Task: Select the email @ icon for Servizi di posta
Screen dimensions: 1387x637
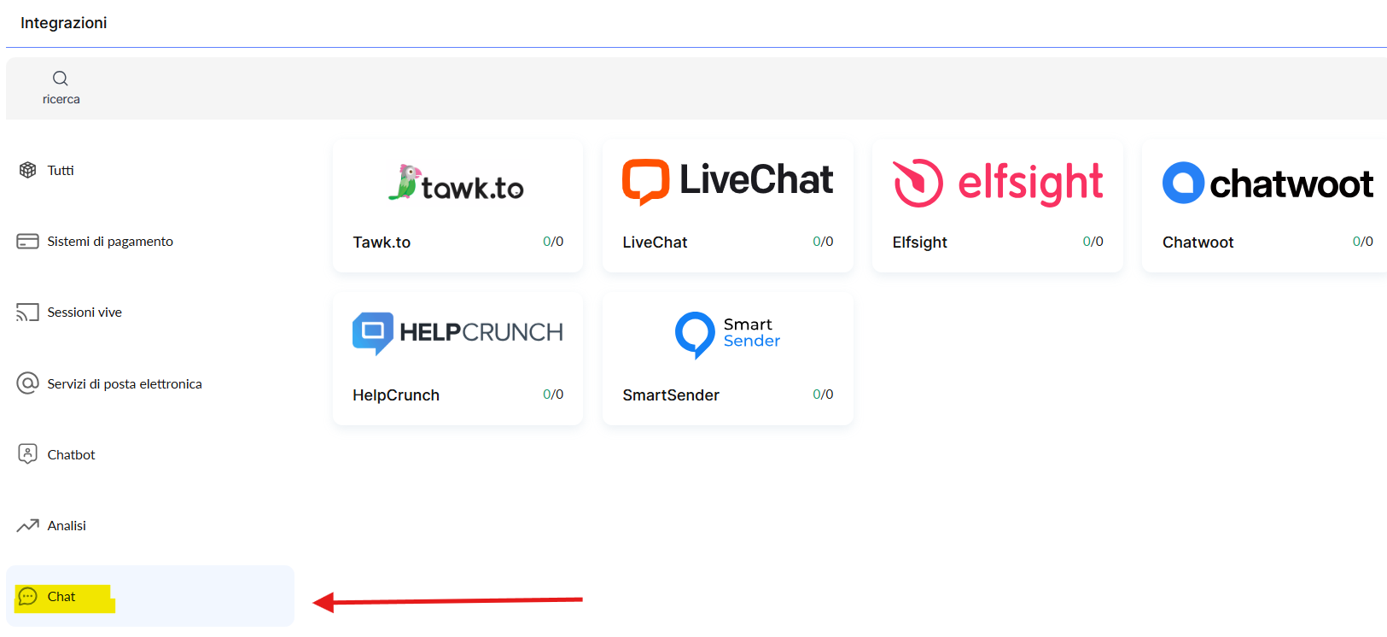Action: coord(27,383)
